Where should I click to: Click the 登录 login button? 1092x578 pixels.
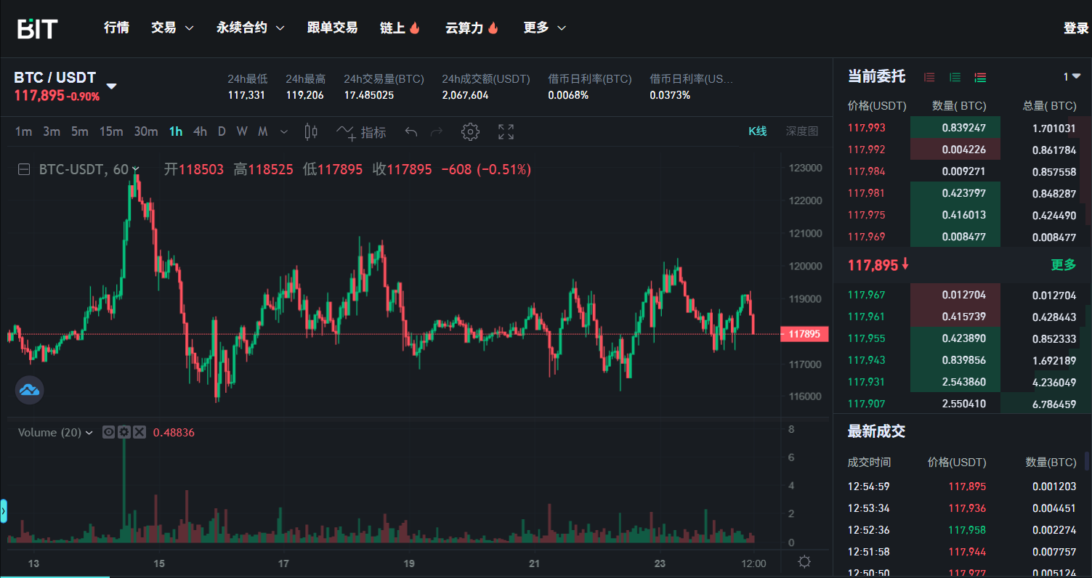1075,28
